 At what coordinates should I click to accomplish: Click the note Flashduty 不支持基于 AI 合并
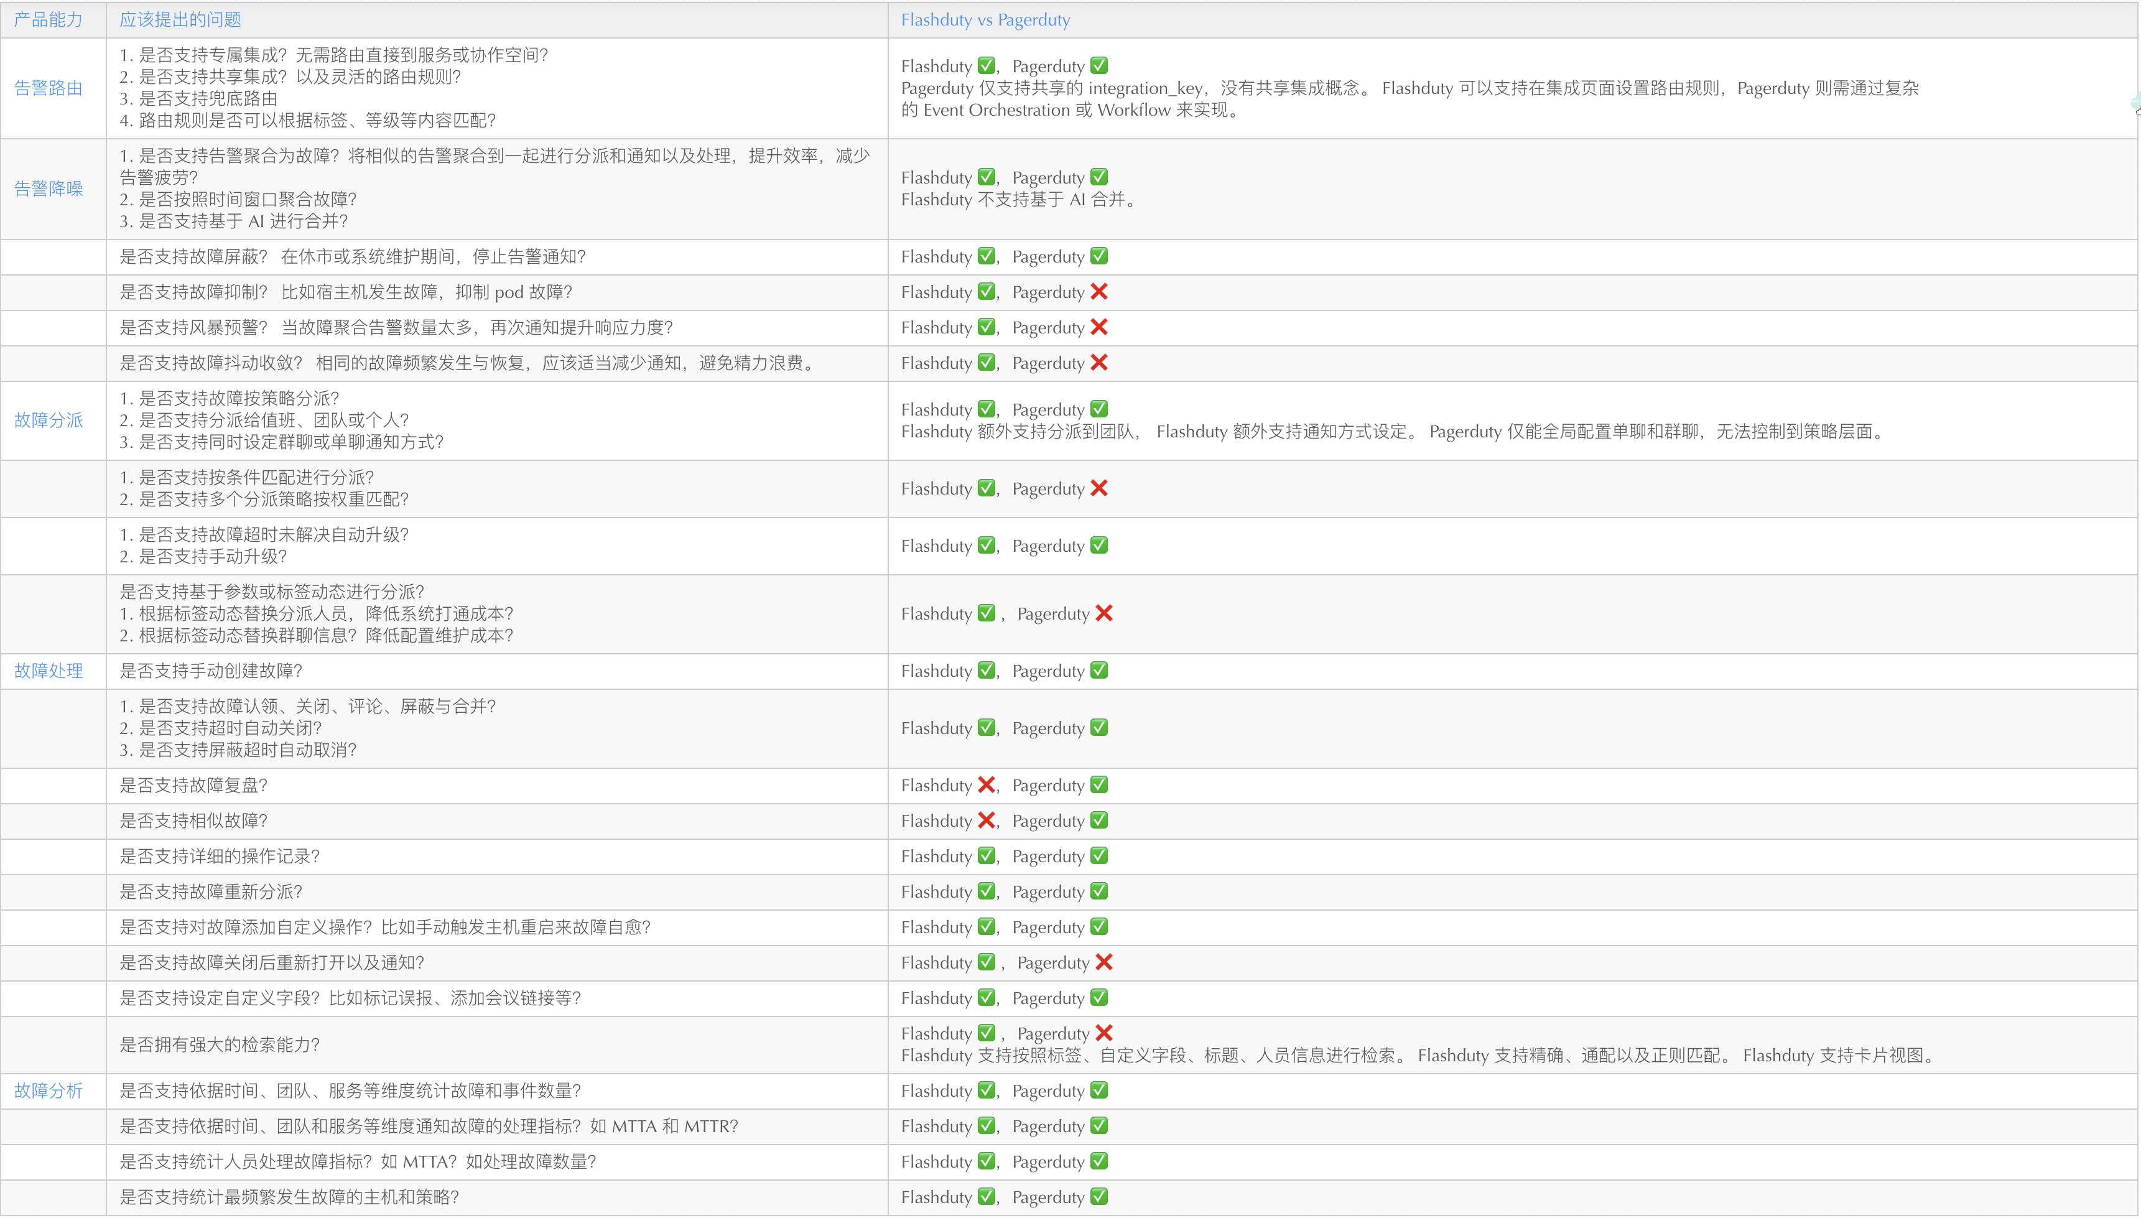pyautogui.click(x=1019, y=199)
